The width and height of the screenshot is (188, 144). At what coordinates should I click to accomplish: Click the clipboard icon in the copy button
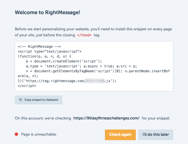[20, 100]
